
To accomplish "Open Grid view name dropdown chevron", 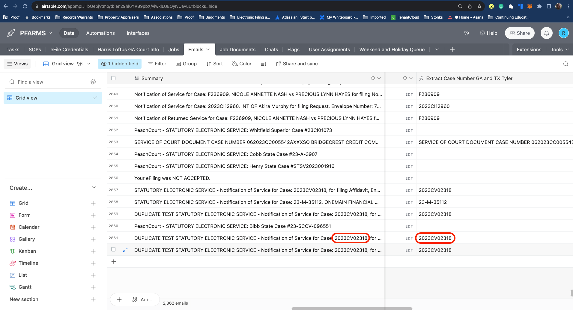I will [x=89, y=64].
